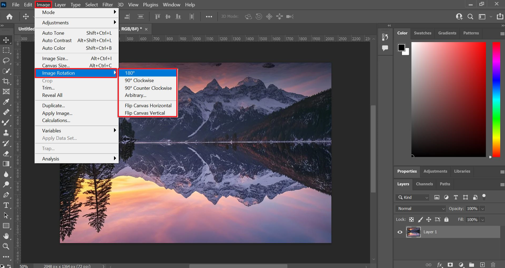Pick the Gradient tool
The image size is (505, 268).
(x=6, y=164)
